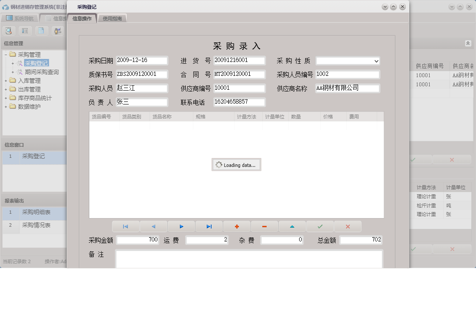The height and width of the screenshot is (310, 476).
Task: Cancel changes with the red X icon
Action: coord(348,226)
